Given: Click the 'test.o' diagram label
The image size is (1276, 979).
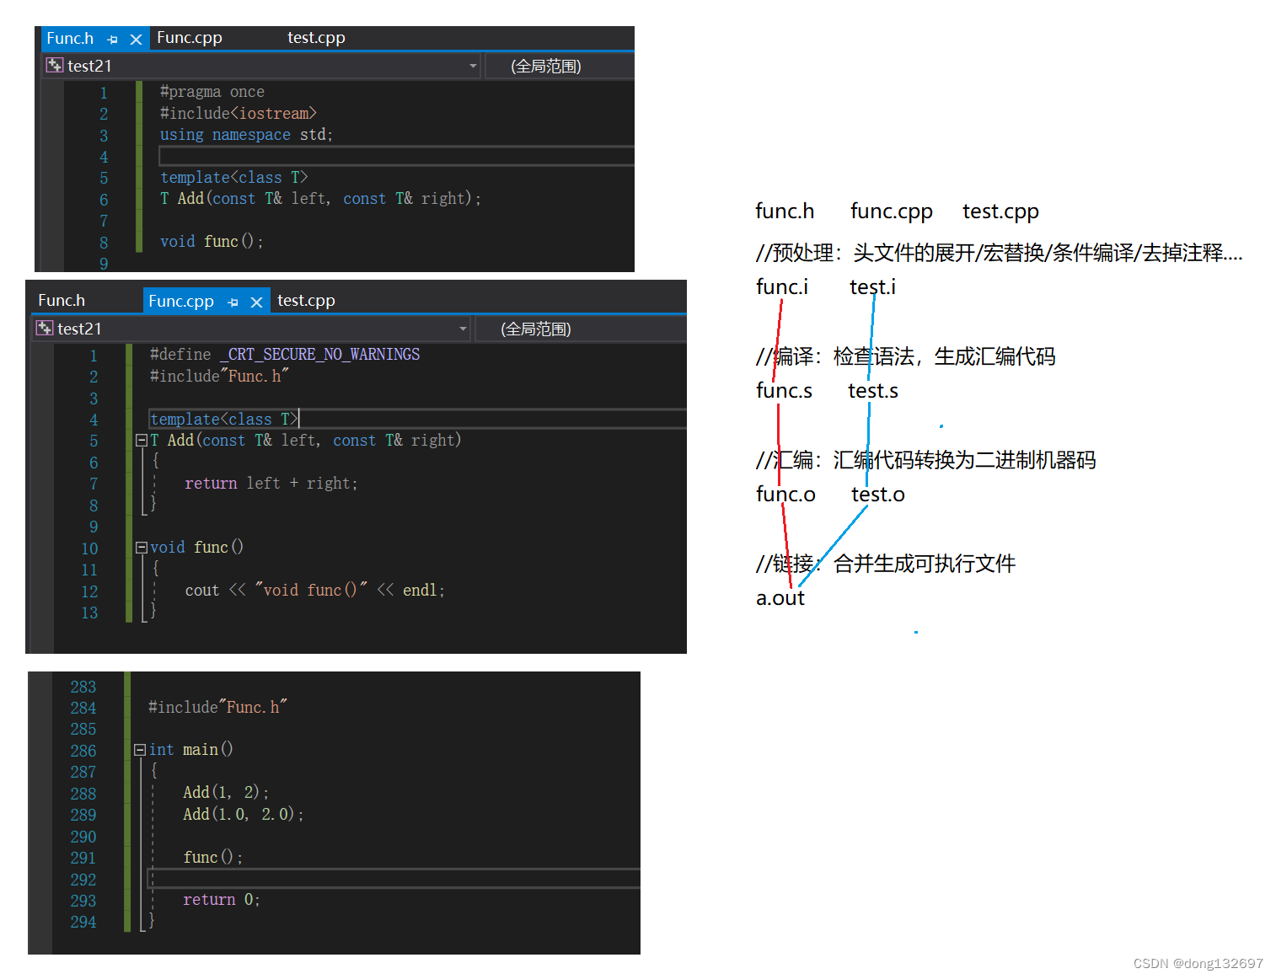Looking at the screenshot, I should 877,495.
